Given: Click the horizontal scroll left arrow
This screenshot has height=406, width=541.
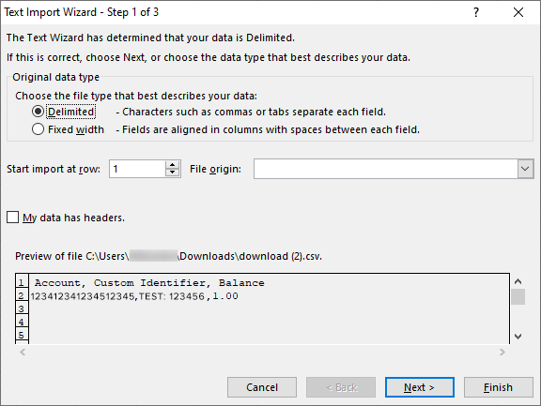Looking at the screenshot, I should click(x=23, y=352).
